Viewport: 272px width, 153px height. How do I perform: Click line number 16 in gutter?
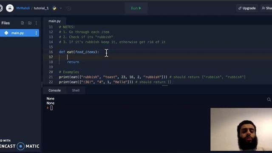[51, 52]
